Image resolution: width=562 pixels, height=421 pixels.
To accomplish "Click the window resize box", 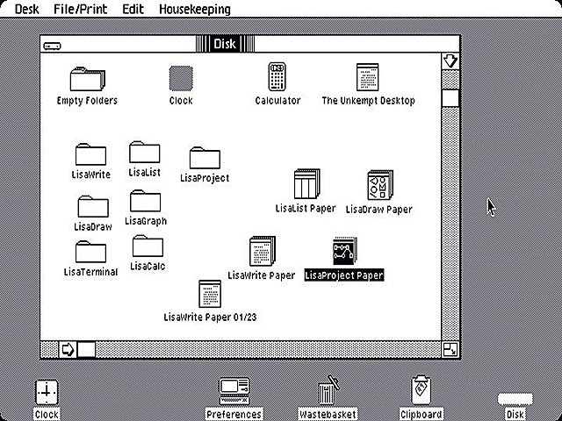I will point(450,349).
